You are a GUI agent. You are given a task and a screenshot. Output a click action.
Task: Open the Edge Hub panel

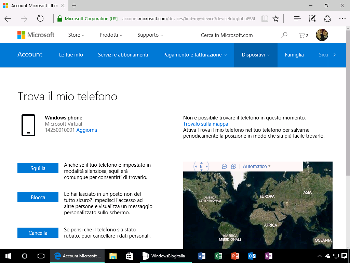[297, 18]
